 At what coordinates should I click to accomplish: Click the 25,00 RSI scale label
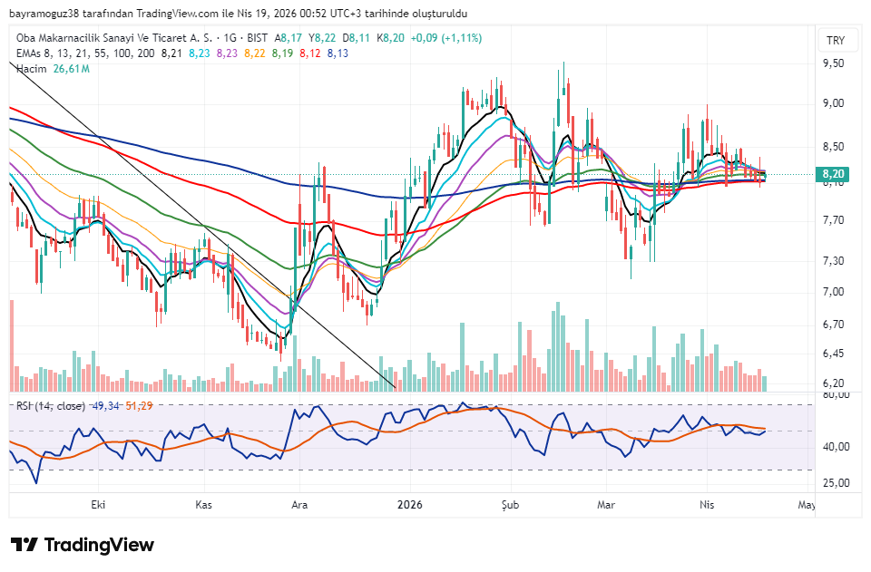pyautogui.click(x=836, y=482)
